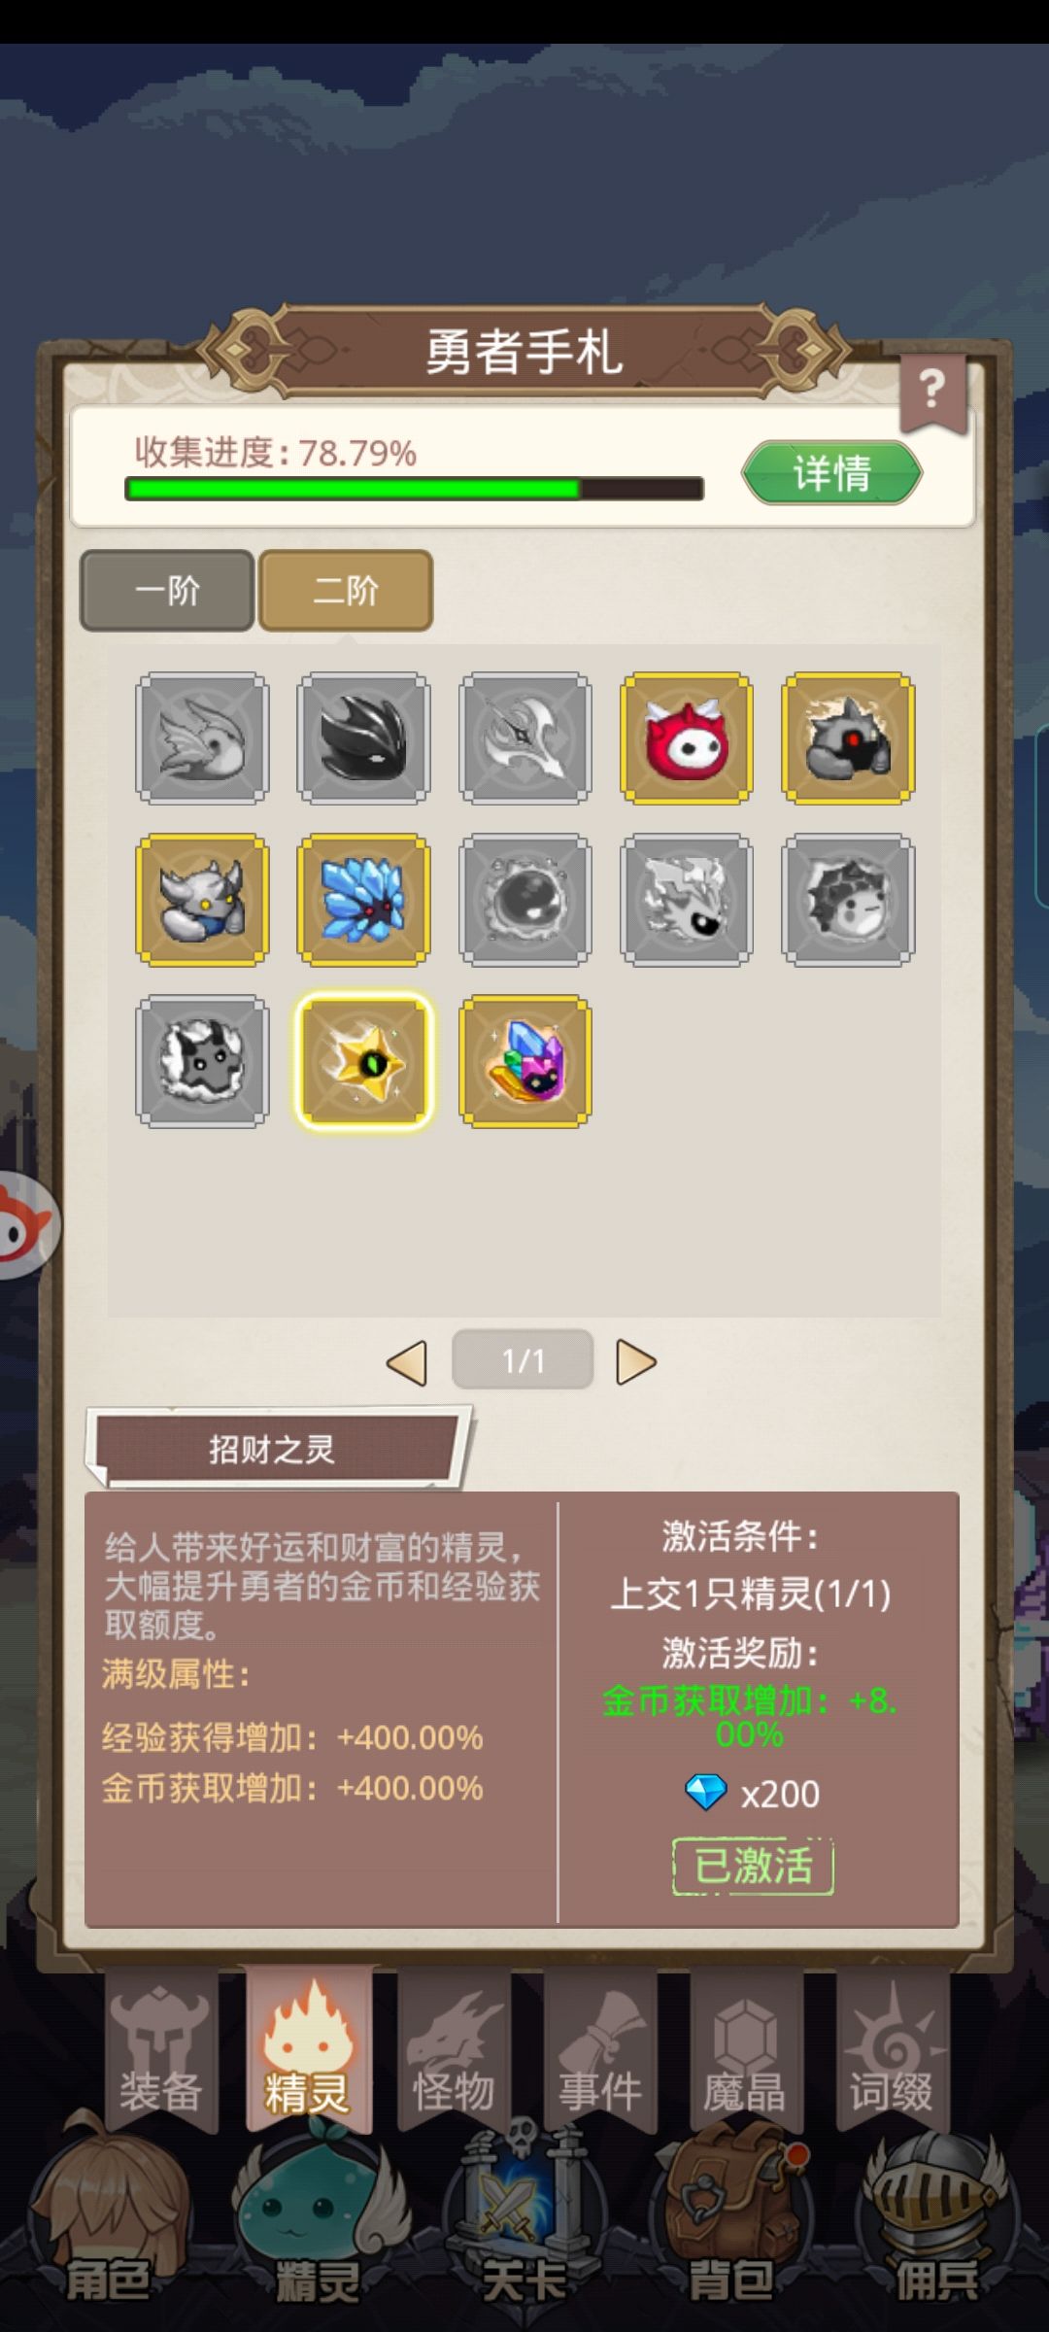The width and height of the screenshot is (1049, 2332).
Task: Open the 魔晶 crystal handbook tab
Action: coord(745,2052)
